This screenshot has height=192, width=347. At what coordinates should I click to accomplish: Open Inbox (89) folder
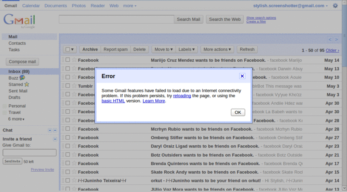pos(19,71)
